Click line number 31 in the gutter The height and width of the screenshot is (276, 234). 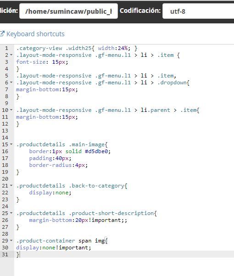tap(5, 254)
